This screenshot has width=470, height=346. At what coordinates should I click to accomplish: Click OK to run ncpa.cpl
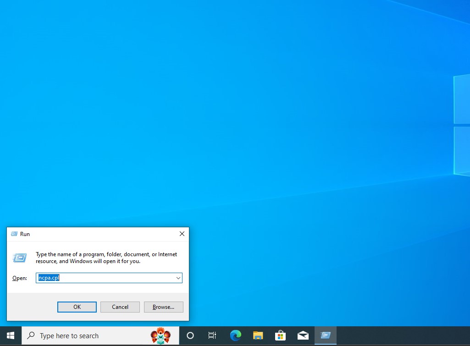coord(77,307)
